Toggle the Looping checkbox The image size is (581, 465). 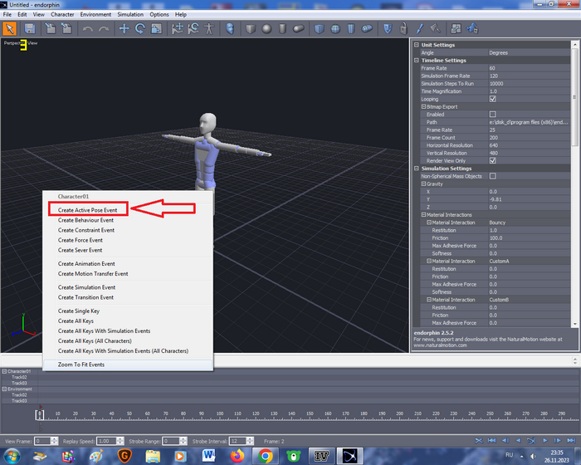(x=493, y=99)
